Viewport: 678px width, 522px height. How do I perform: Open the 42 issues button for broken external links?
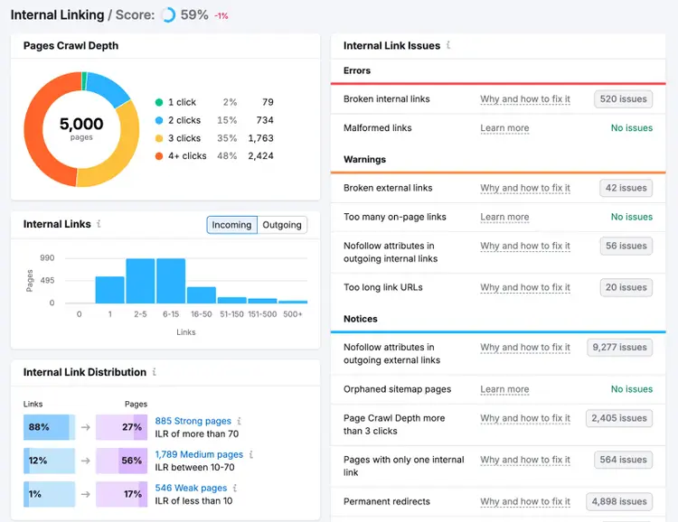(626, 188)
